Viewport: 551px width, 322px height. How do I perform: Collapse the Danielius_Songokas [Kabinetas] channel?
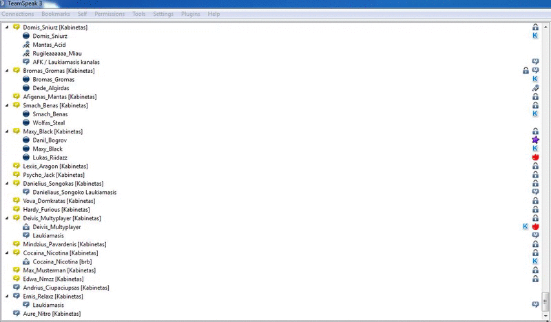(x=7, y=183)
